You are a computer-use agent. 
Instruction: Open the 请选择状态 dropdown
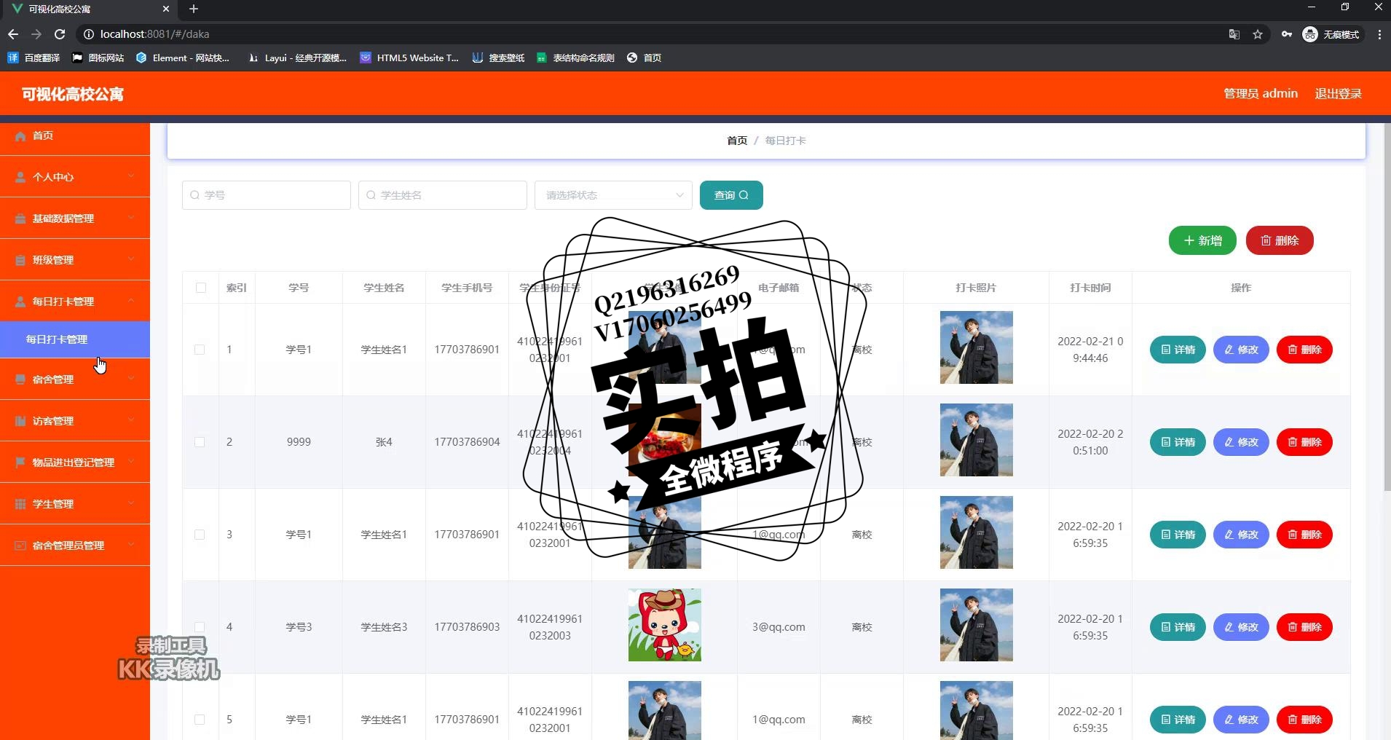pyautogui.click(x=613, y=195)
